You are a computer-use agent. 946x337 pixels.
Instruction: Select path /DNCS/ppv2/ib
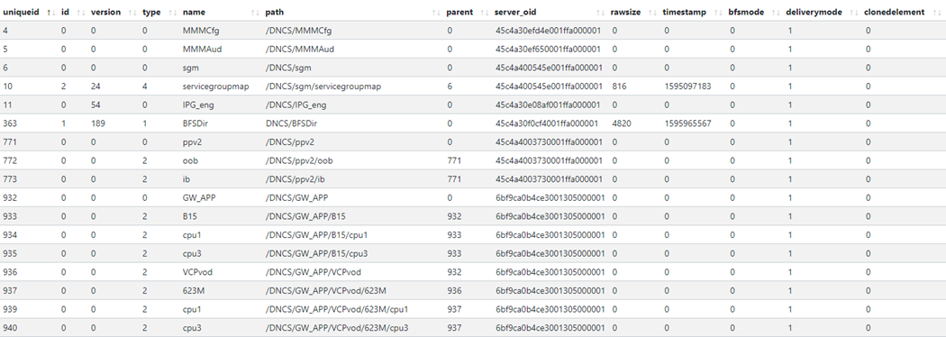[296, 179]
